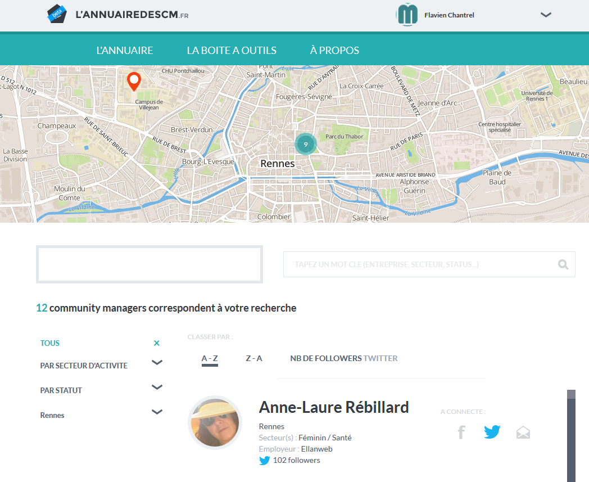589x482 pixels.
Task: Open Anne-Laure Rébillard's Facebook icon
Action: [x=461, y=432]
